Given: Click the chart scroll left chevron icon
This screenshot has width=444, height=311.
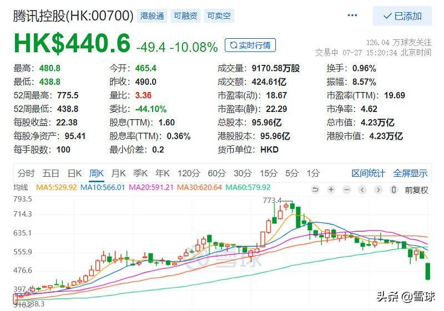Looking at the screenshot, I should [362, 190].
